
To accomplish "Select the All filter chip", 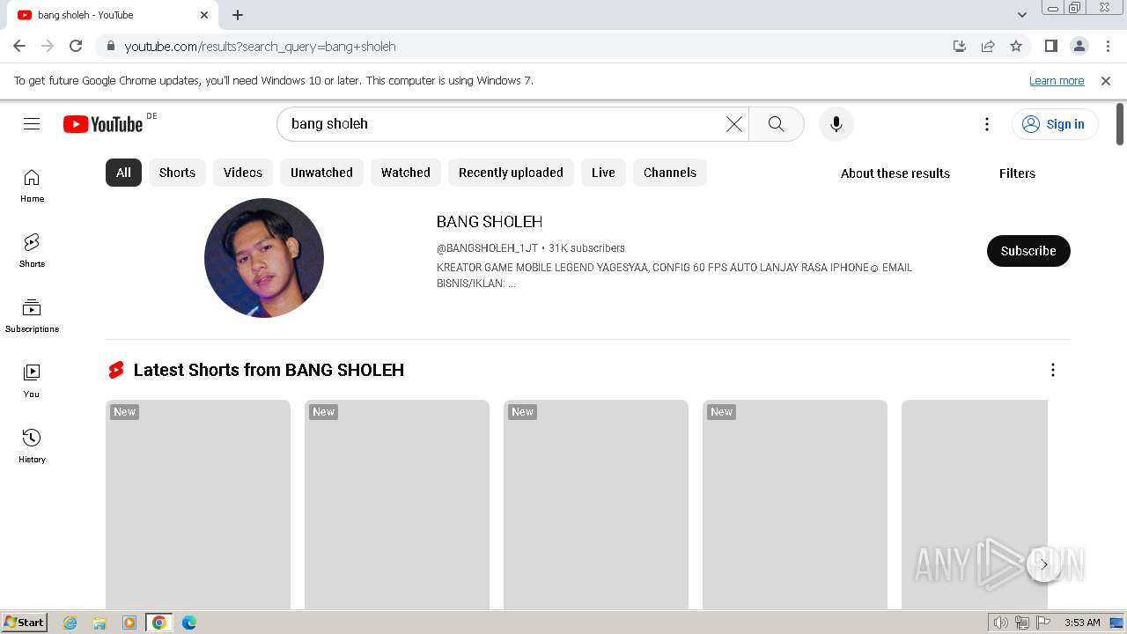I will point(123,173).
